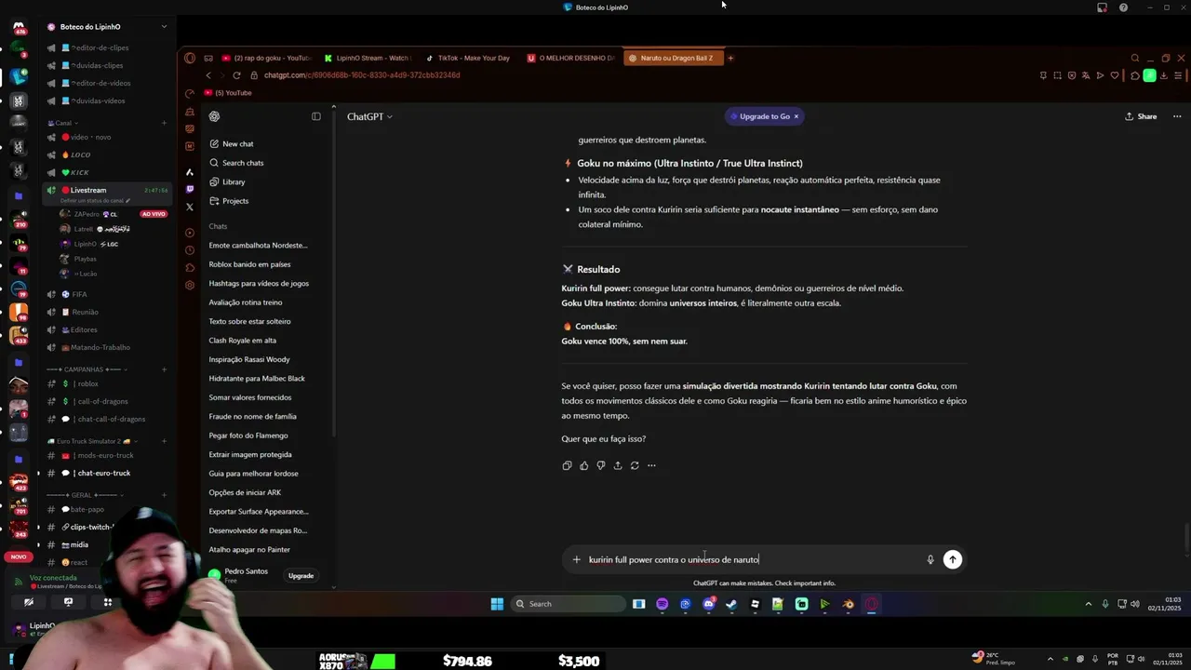Image resolution: width=1191 pixels, height=670 pixels.
Task: Open the editor-de-clipes Discord channel
Action: [x=100, y=47]
